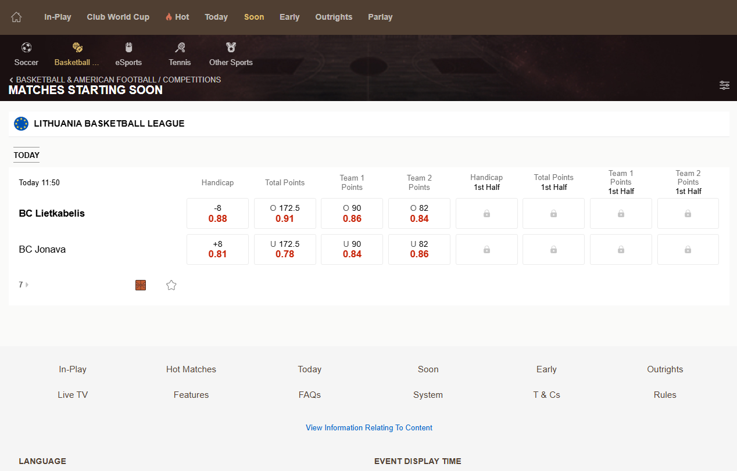The height and width of the screenshot is (471, 737).
Task: Select the TODAY date tab
Action: (x=27, y=155)
